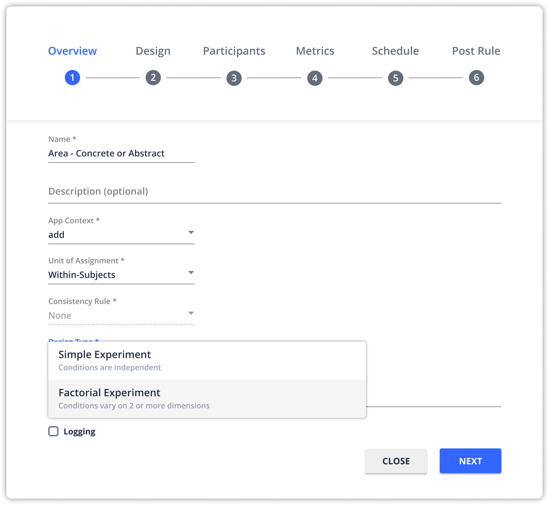Switch to the Schedule tab
Viewport: 549px width, 505px height.
[396, 51]
